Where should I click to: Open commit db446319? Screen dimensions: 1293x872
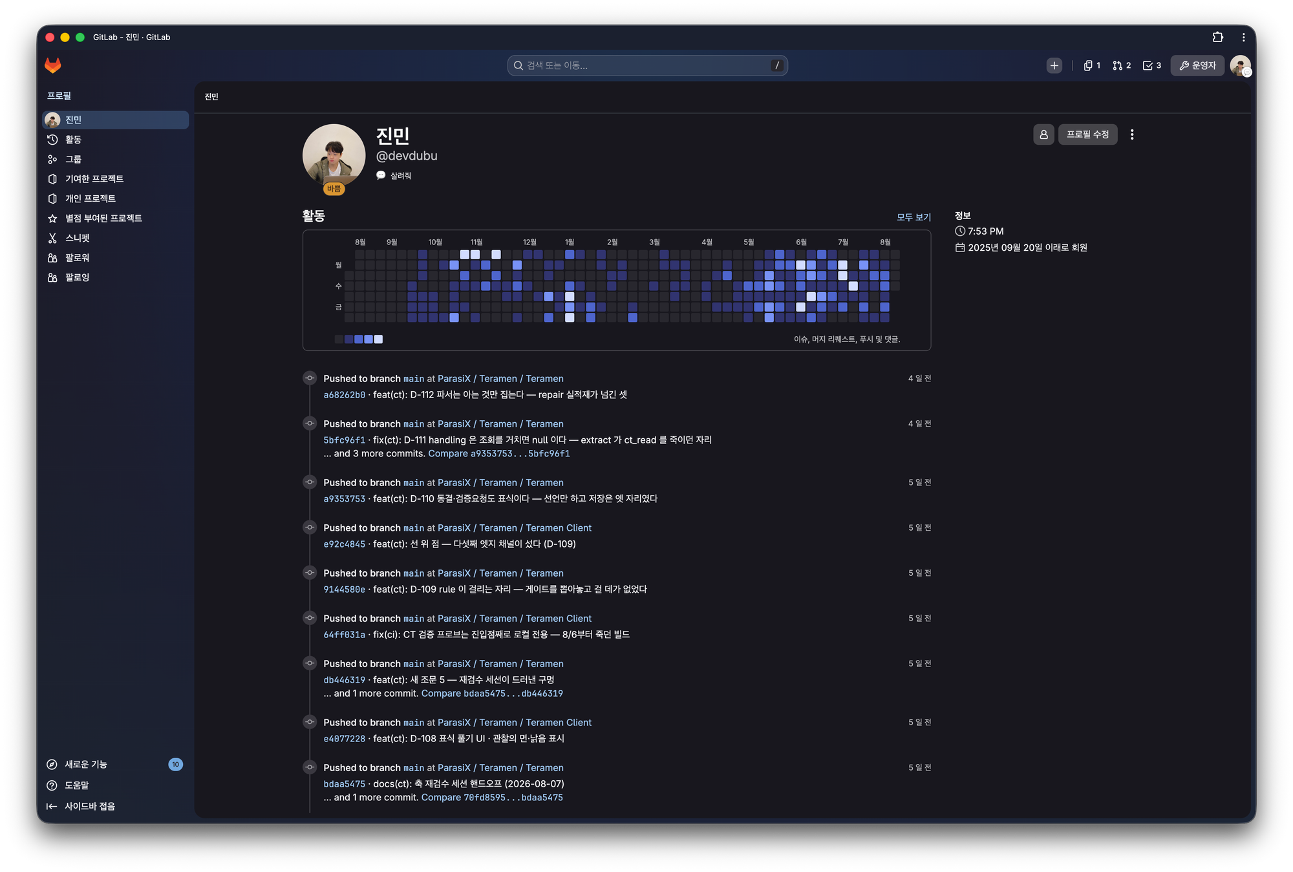point(344,680)
